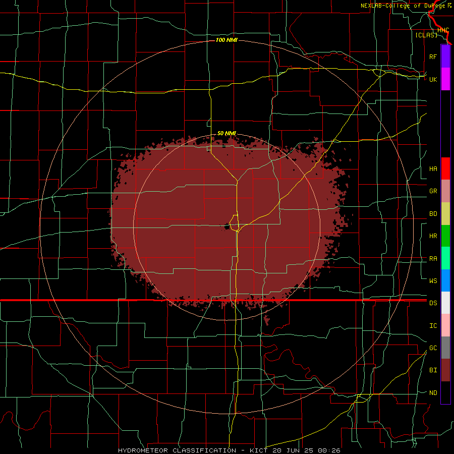Click the GC legend label

tap(433, 348)
